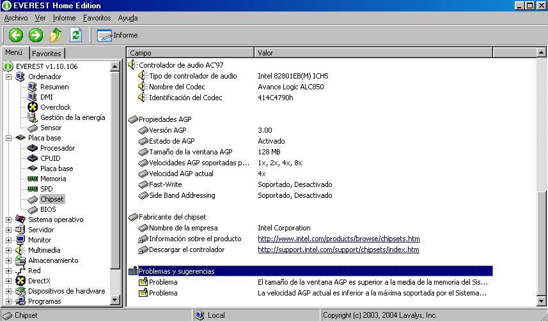548x321 pixels.
Task: Select the Nombre del Codec row
Action: click(310, 87)
